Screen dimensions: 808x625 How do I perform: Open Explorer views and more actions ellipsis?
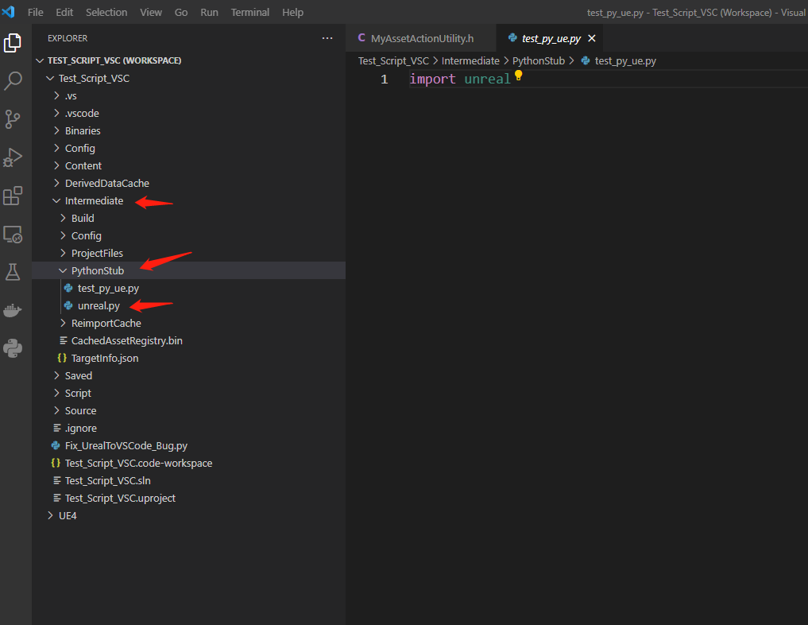pos(327,38)
